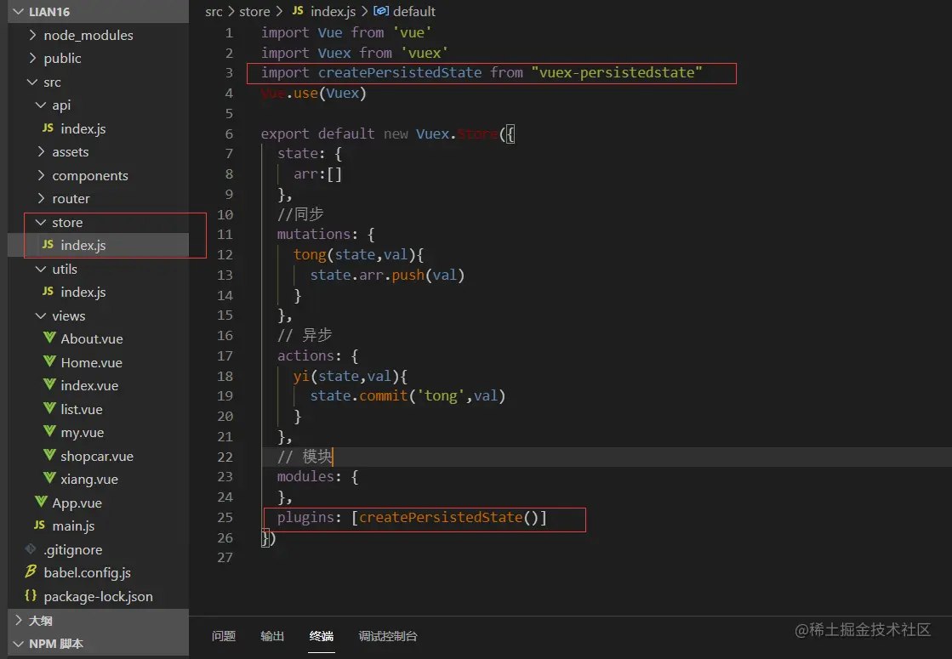Click Vue icon of About.vue
This screenshot has height=659, width=952.
pos(50,338)
